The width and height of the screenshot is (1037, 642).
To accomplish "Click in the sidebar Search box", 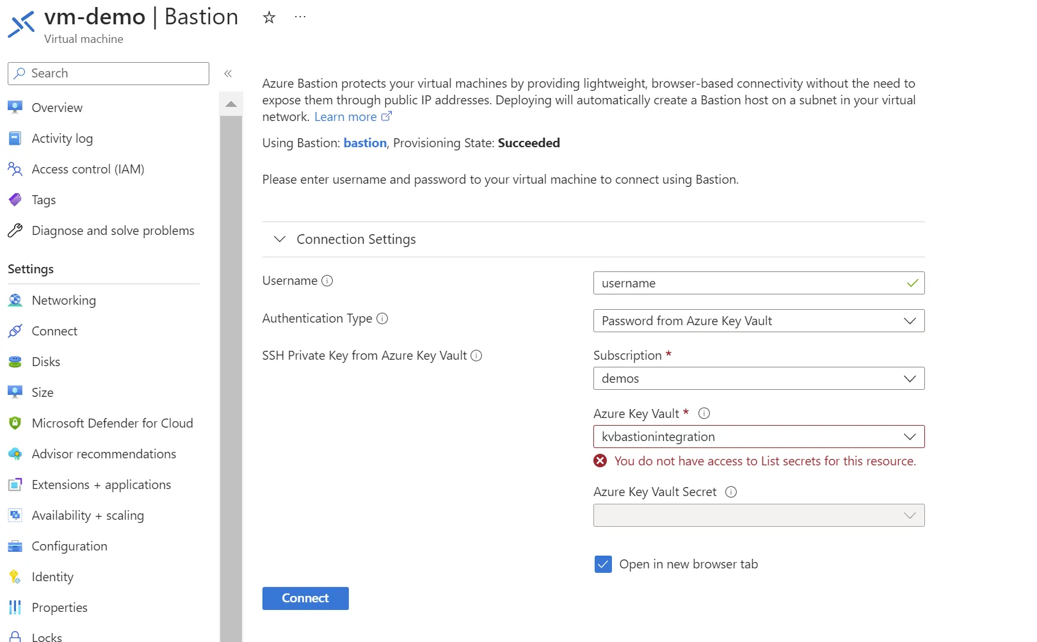I will (108, 74).
